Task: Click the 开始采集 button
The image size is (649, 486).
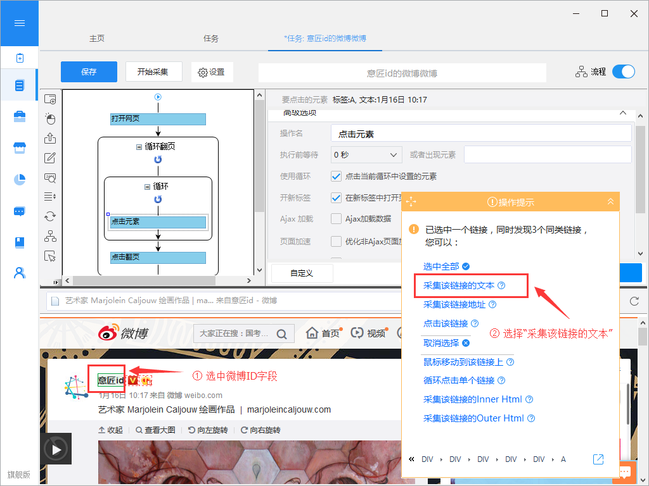Action: pyautogui.click(x=153, y=72)
